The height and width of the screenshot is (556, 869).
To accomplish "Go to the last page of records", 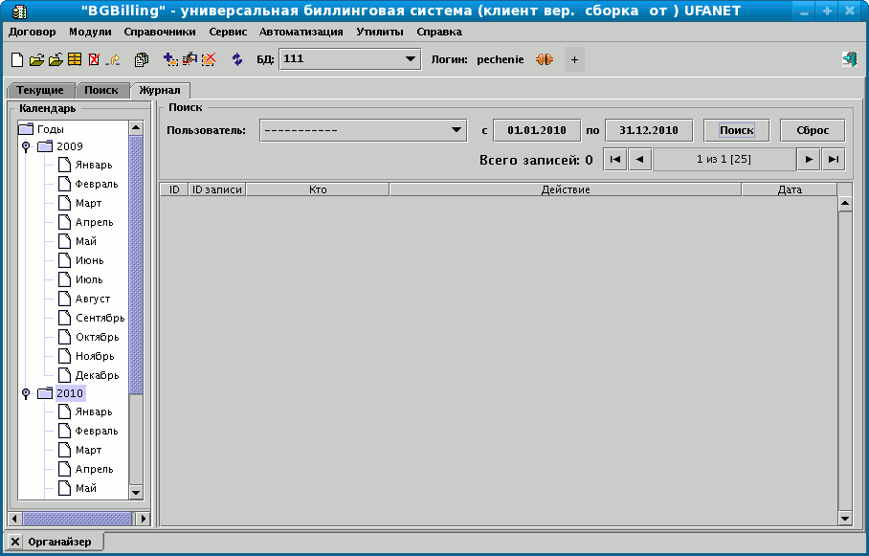I will [834, 160].
